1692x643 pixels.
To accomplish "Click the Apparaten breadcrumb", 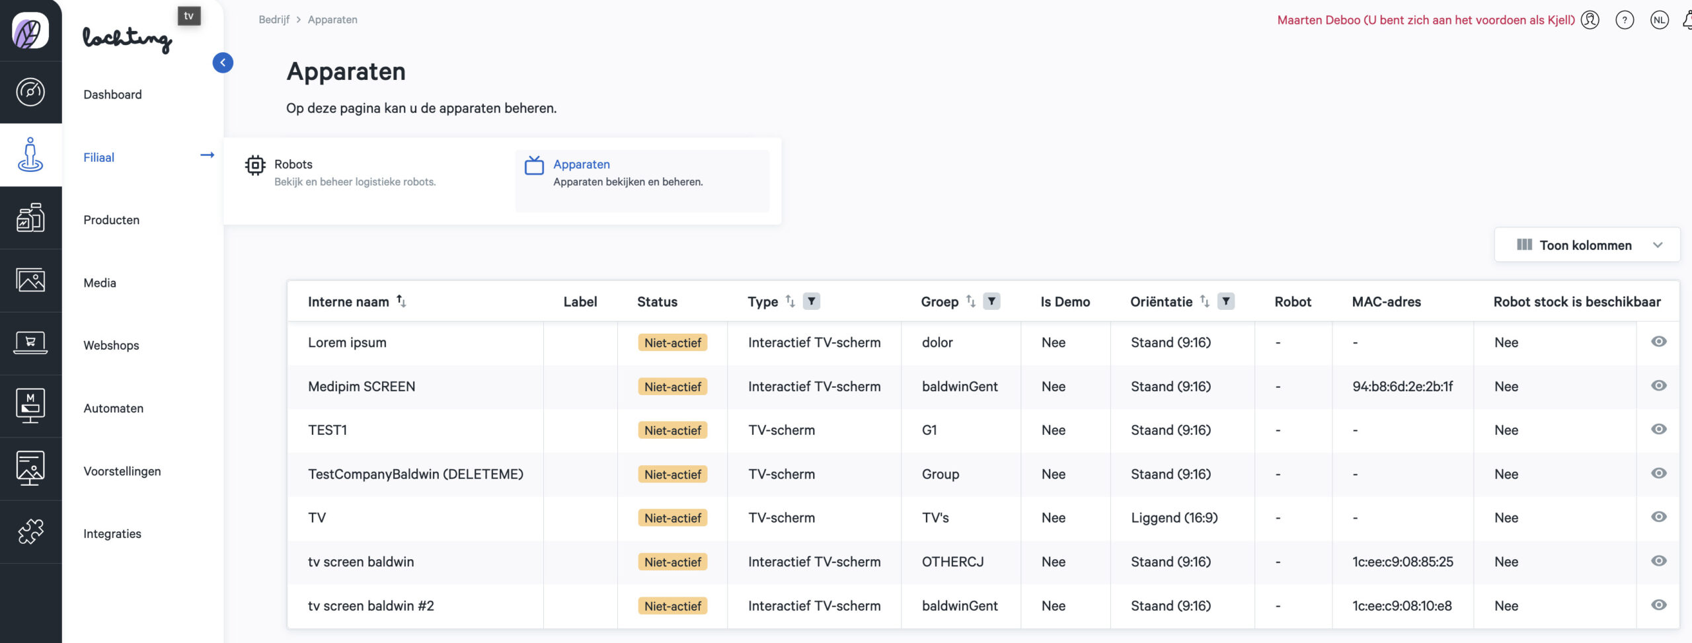I will 332,20.
